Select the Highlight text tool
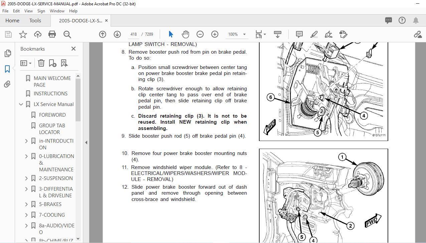 pos(314,34)
